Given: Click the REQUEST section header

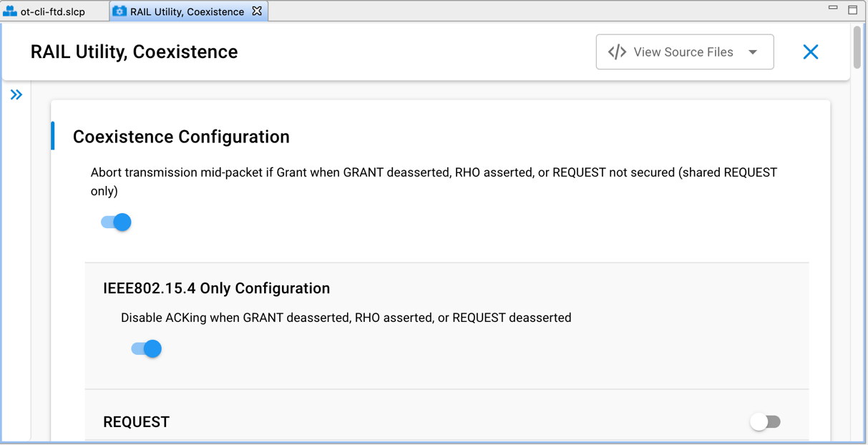Looking at the screenshot, I should (x=136, y=422).
